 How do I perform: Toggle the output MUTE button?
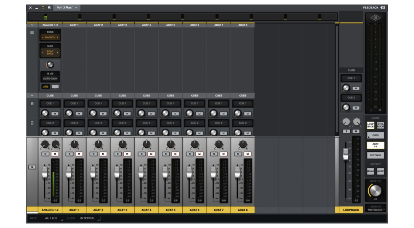[x=380, y=172]
